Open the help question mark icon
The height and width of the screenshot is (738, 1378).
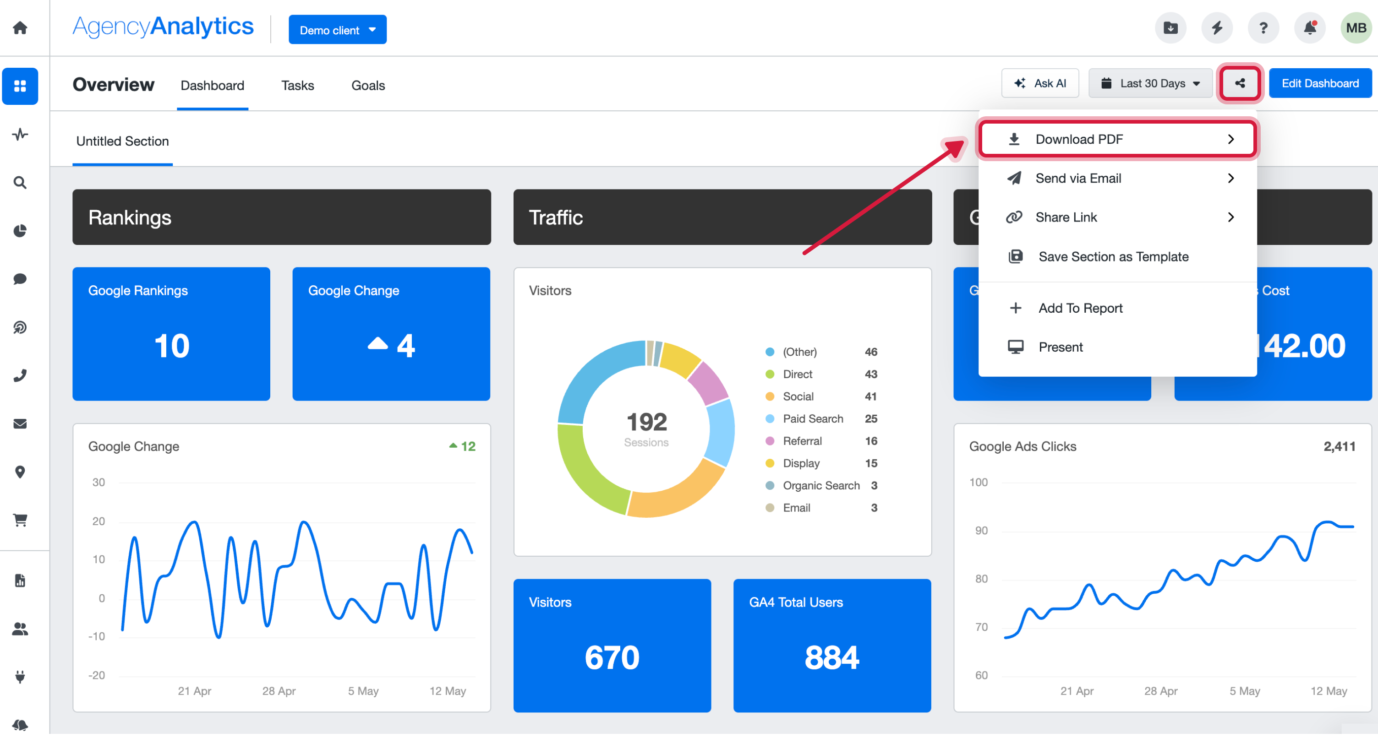pos(1263,28)
